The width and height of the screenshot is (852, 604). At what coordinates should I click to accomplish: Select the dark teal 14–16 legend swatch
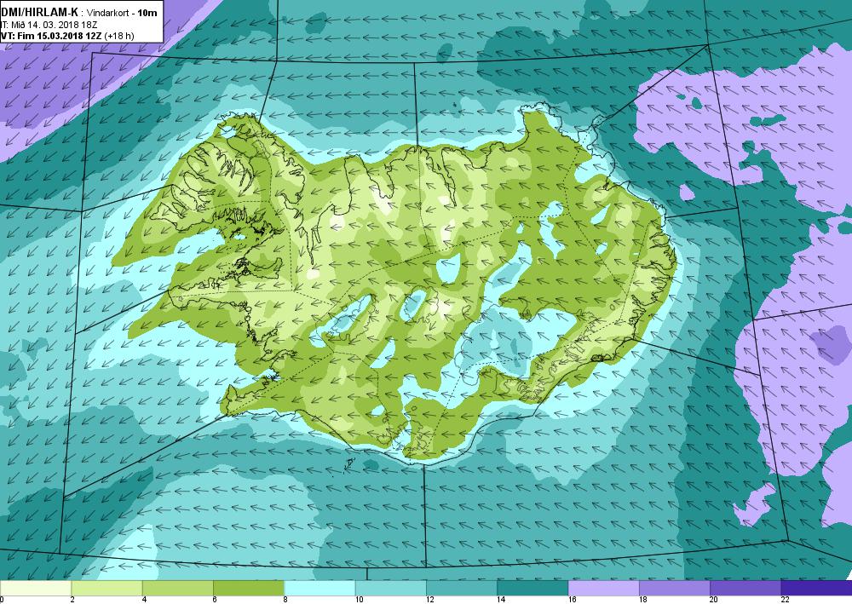point(532,588)
